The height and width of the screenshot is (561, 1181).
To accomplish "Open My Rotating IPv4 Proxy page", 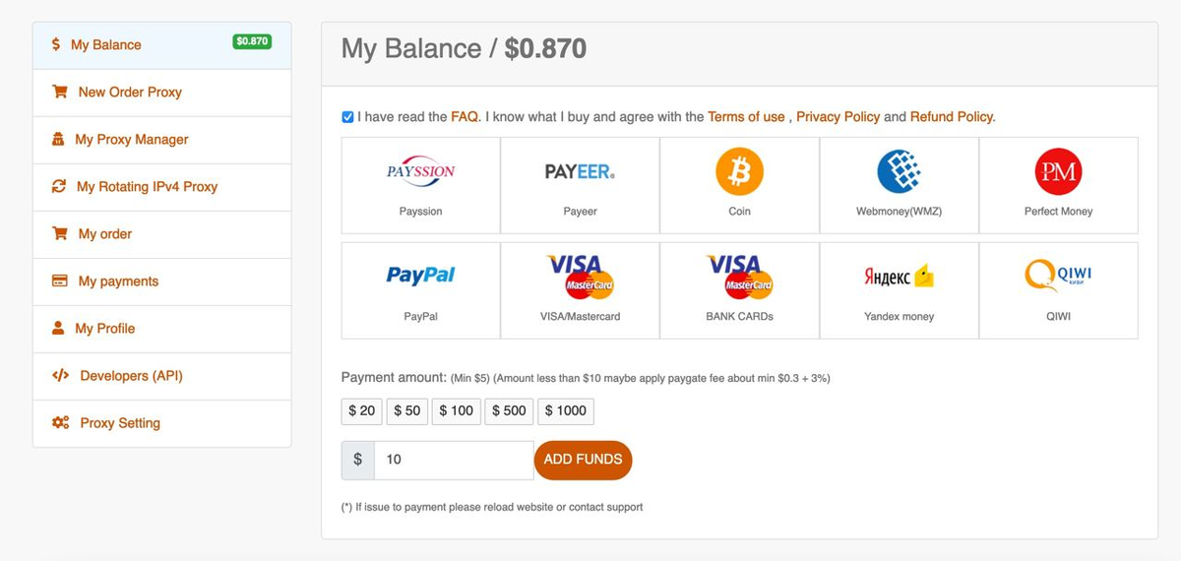I will pos(161,187).
